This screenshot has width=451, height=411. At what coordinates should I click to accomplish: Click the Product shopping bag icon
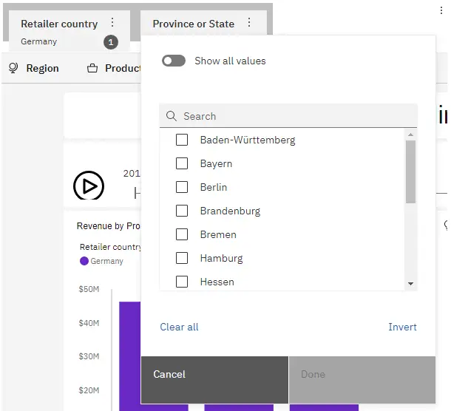(x=92, y=69)
